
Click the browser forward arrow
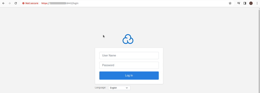point(9,3)
